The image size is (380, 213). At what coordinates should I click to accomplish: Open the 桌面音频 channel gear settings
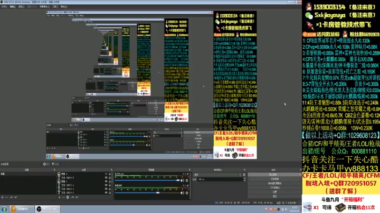click(x=187, y=193)
